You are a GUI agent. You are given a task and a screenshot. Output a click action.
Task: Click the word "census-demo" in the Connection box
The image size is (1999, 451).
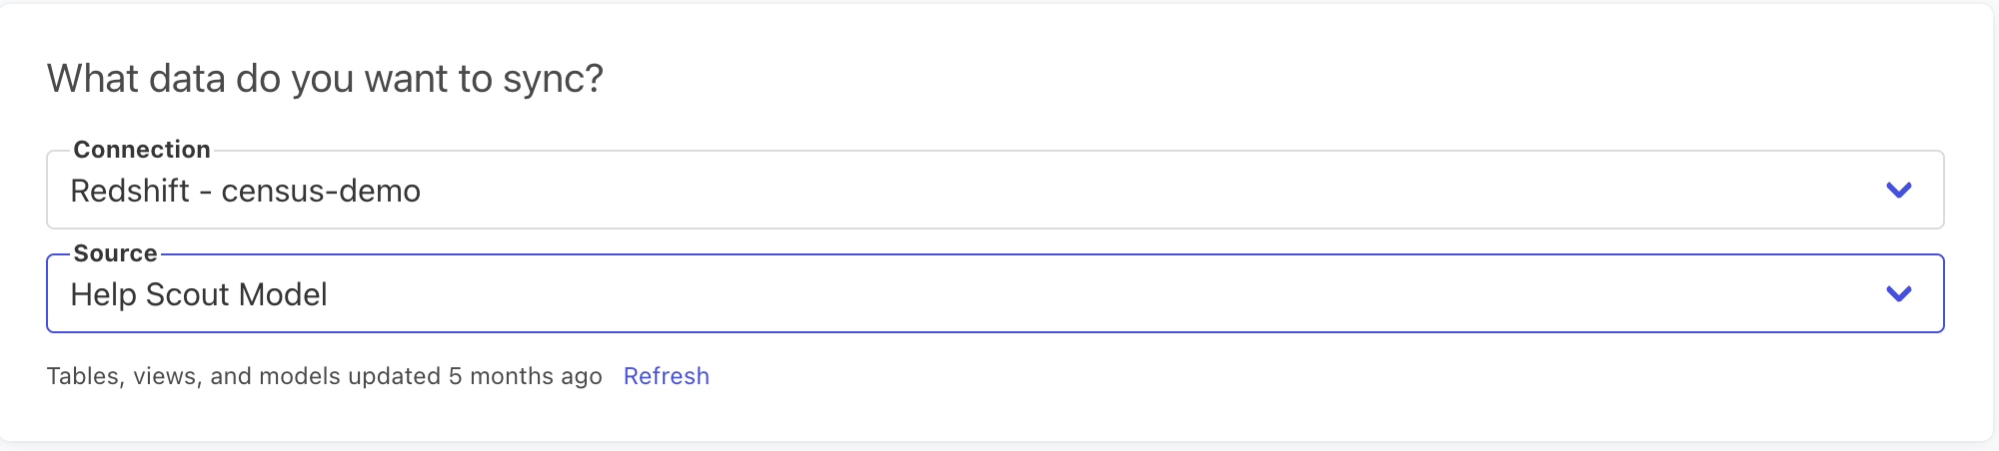[x=321, y=191]
